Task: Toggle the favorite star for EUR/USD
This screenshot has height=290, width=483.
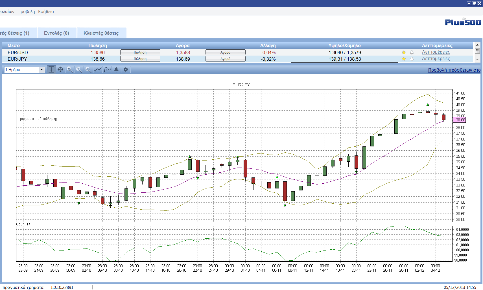Action: (x=404, y=52)
